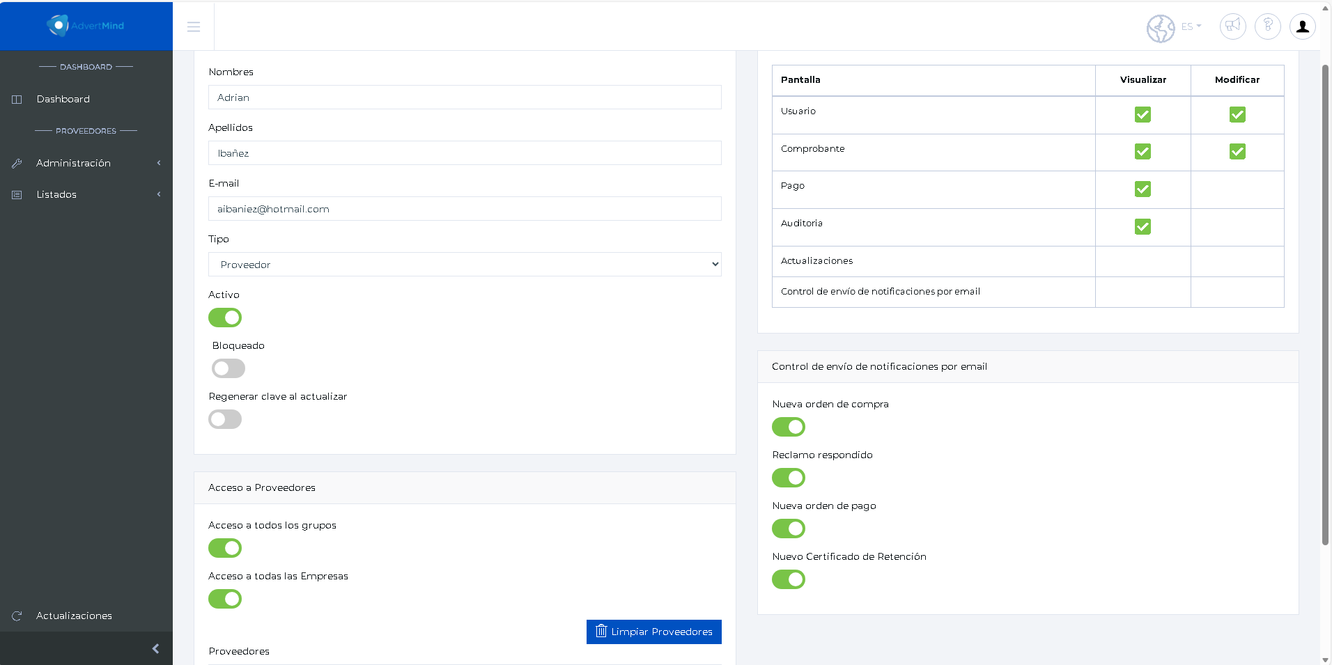
Task: Click the Listados list icon
Action: point(17,195)
